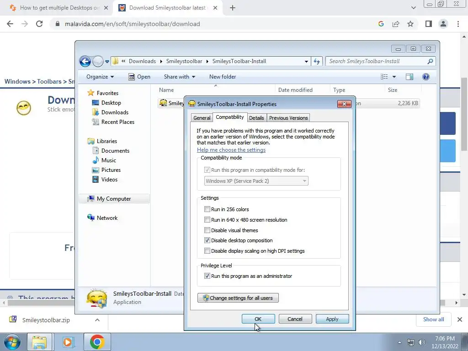
Task: Toggle Run in compatibility mode checkbox
Action: [207, 170]
